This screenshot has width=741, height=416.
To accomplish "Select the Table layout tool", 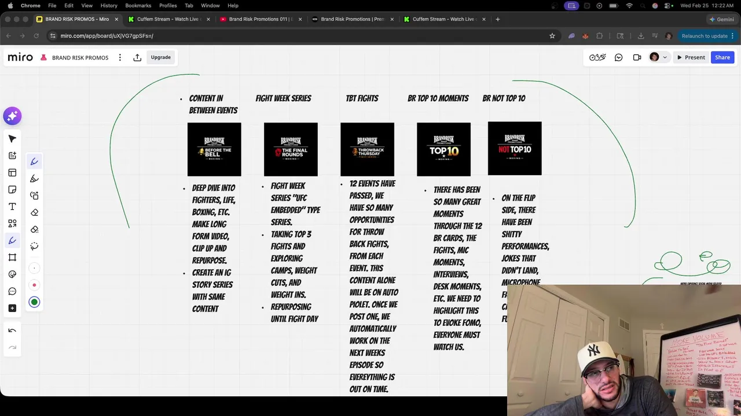I will click(x=12, y=173).
